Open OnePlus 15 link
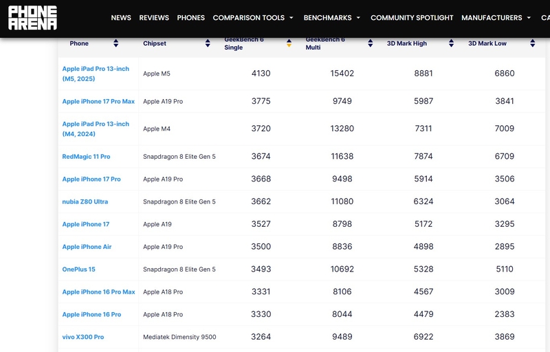The width and height of the screenshot is (550, 352). coord(78,269)
